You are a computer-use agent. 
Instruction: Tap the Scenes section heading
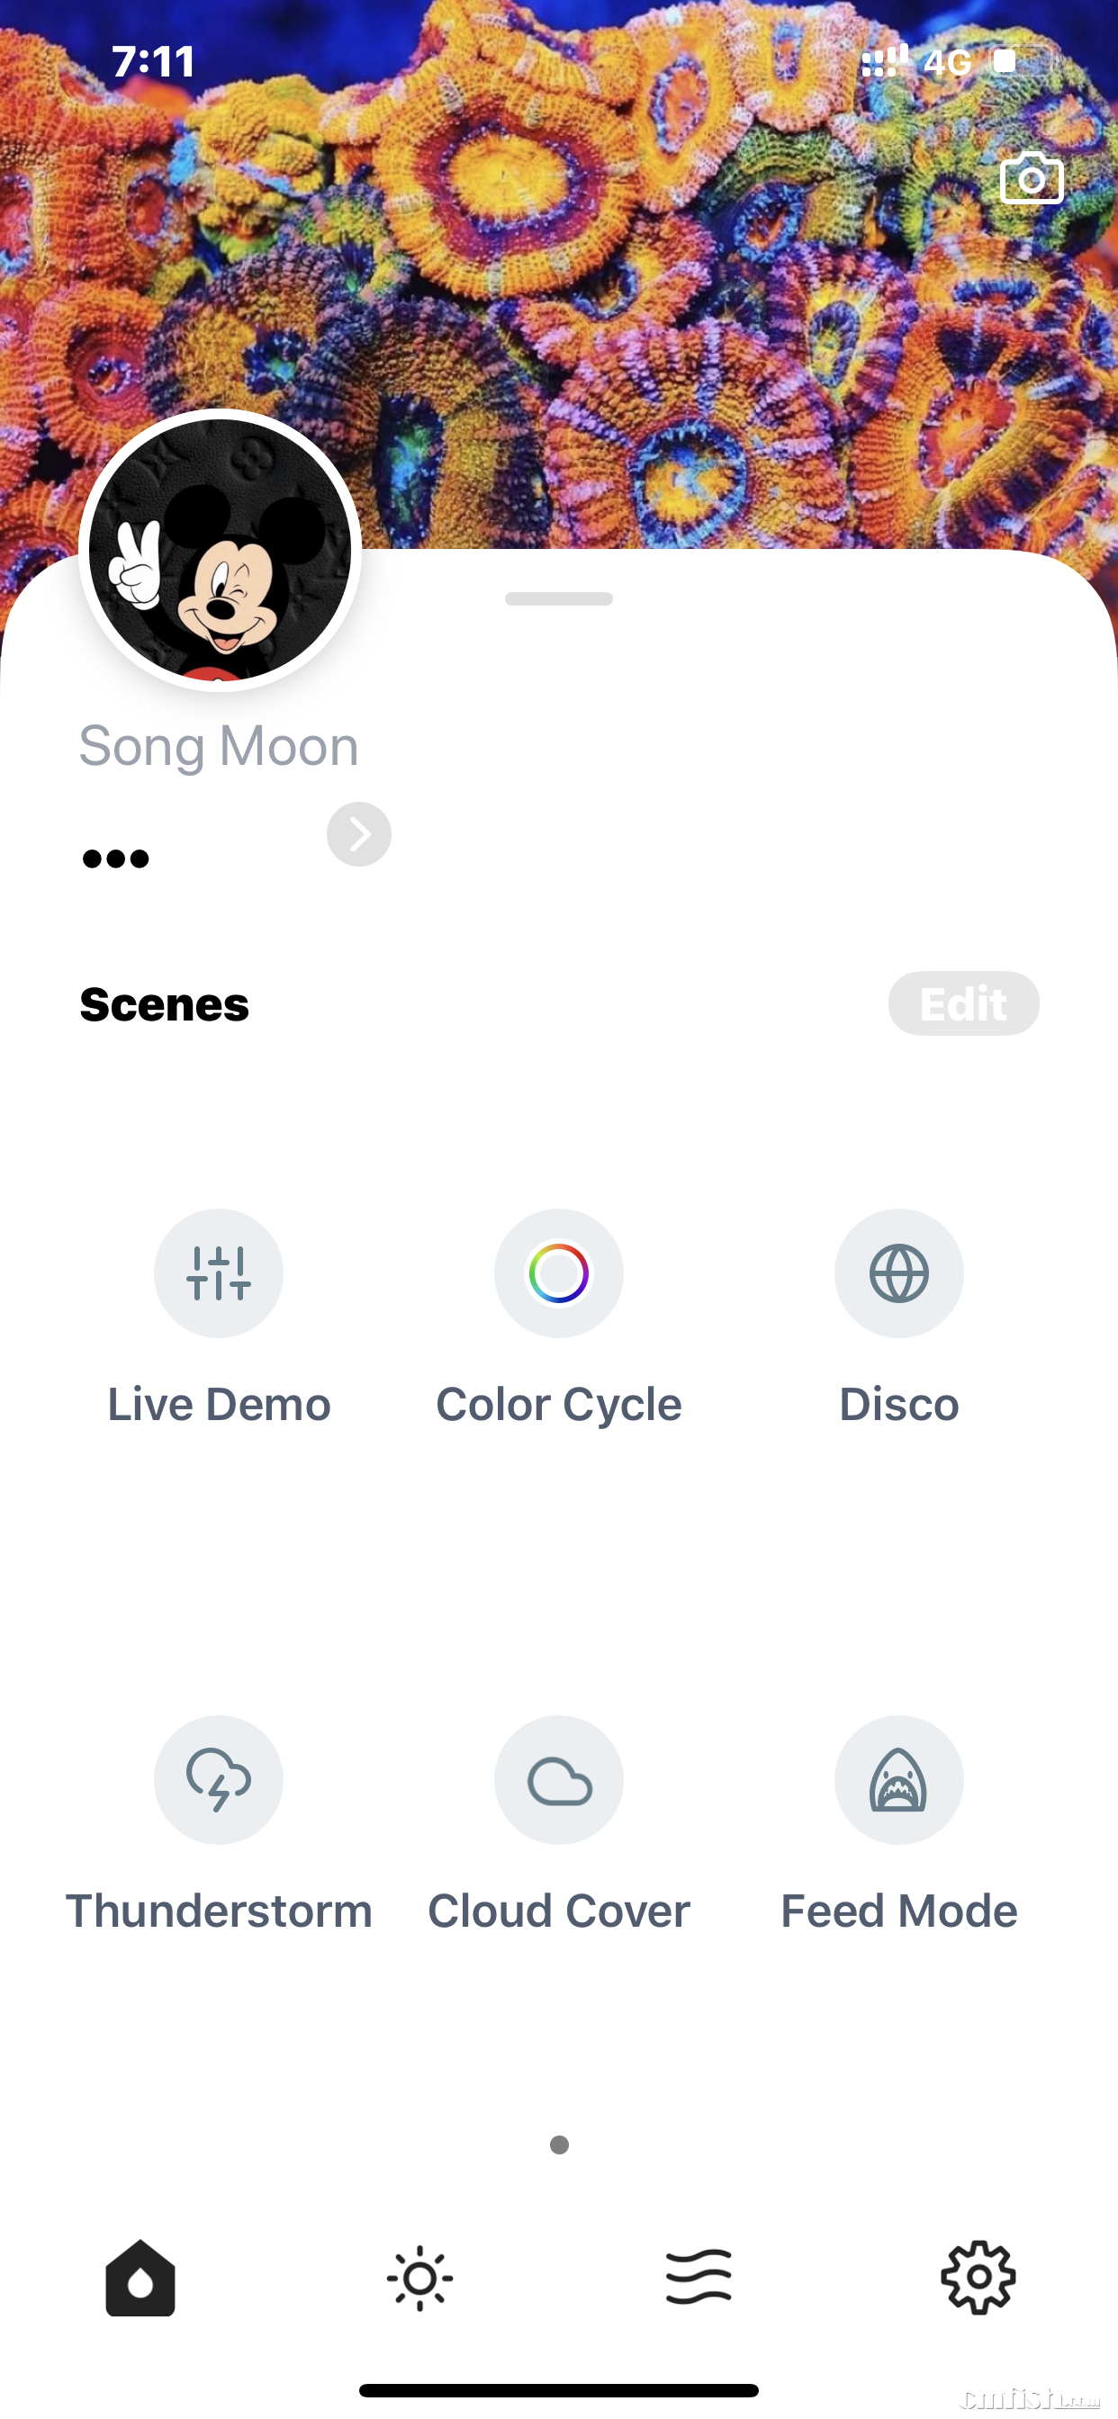click(165, 1003)
